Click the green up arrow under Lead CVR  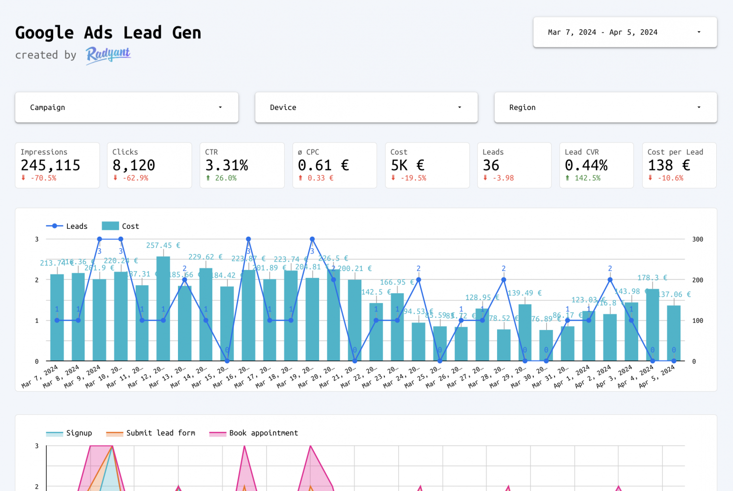click(x=567, y=178)
